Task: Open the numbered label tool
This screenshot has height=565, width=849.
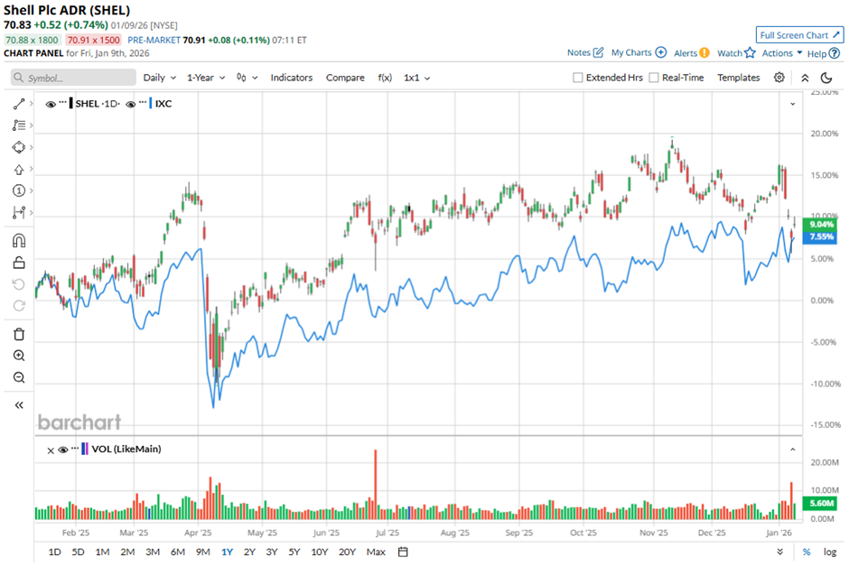Action: click(18, 190)
